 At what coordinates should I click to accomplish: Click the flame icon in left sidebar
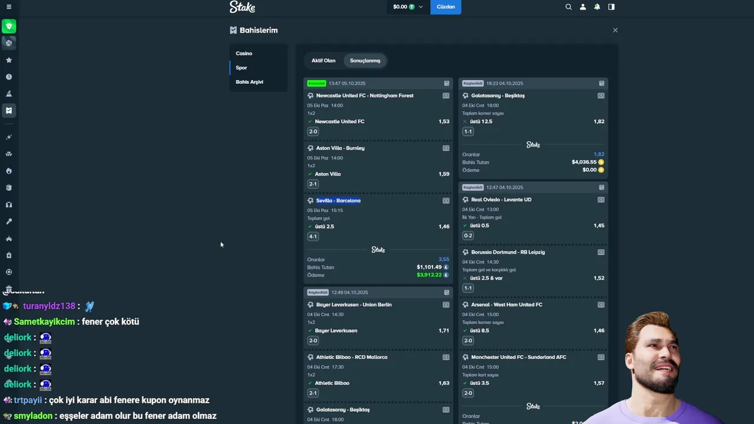tap(9, 171)
